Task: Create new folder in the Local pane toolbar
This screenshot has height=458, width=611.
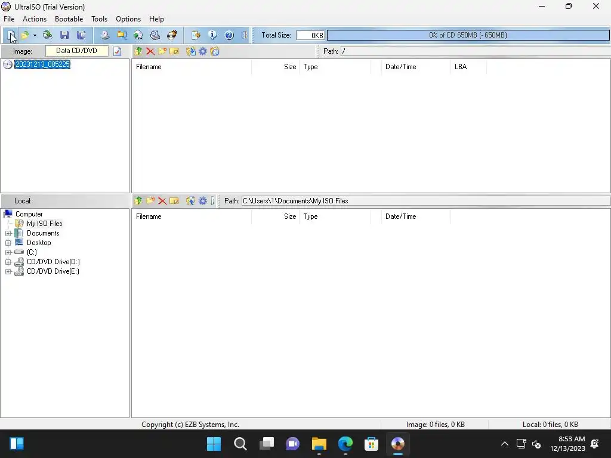Action: click(150, 201)
